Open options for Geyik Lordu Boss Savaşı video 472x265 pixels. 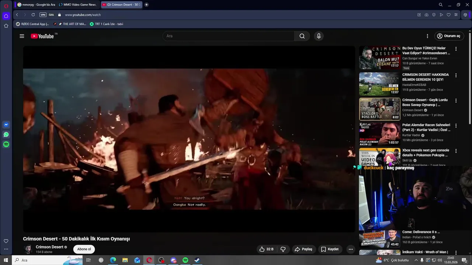coord(456,100)
